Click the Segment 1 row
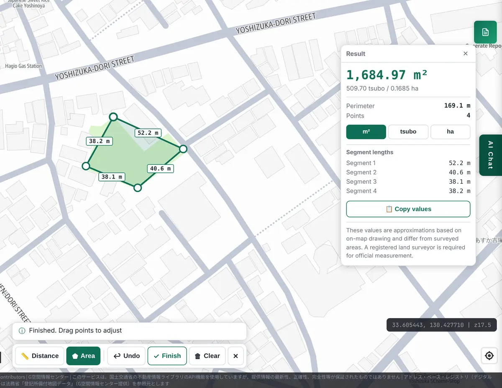 coord(408,163)
